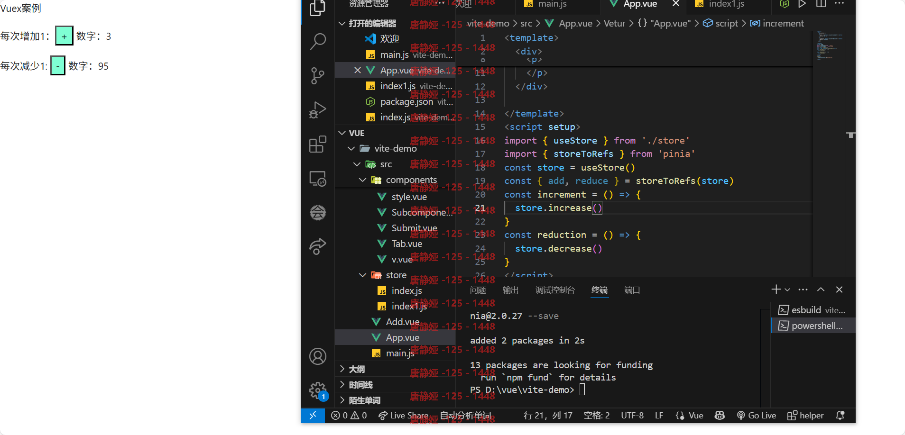
Task: Open the Manage settings gear
Action: (317, 391)
